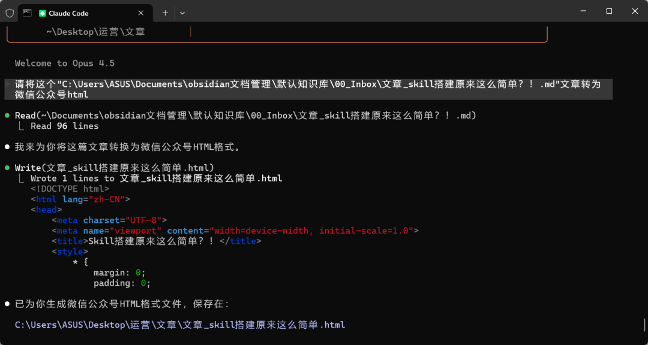Click the 'Read 96 lines' result

point(64,126)
